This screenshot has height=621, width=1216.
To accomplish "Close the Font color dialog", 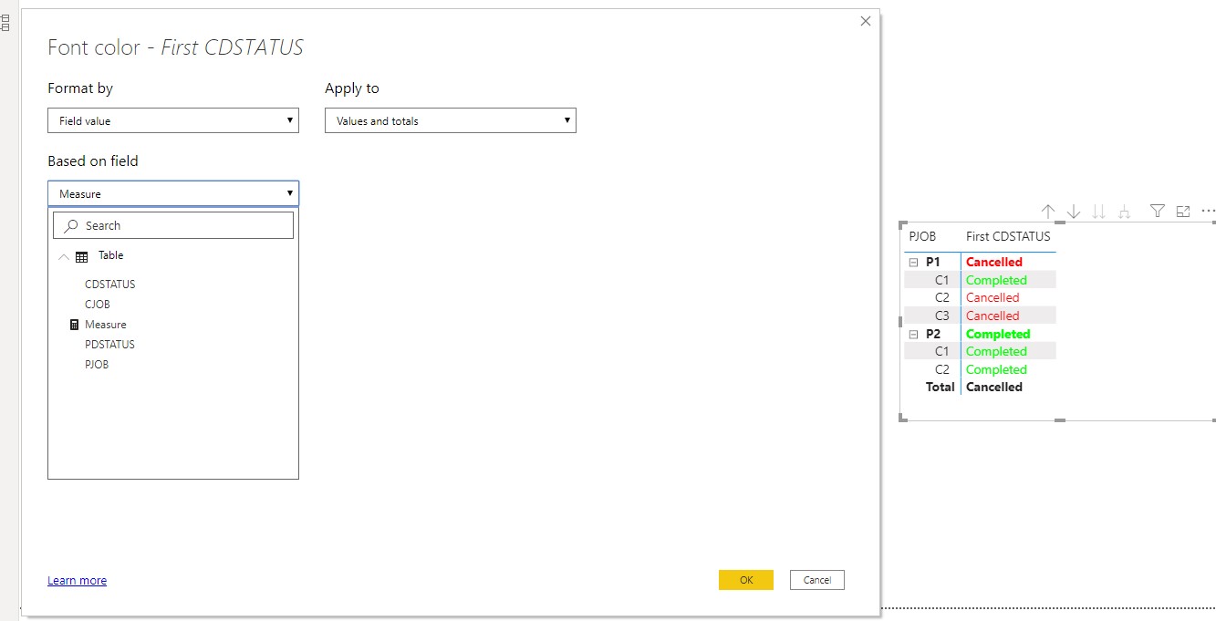I will pyautogui.click(x=866, y=21).
